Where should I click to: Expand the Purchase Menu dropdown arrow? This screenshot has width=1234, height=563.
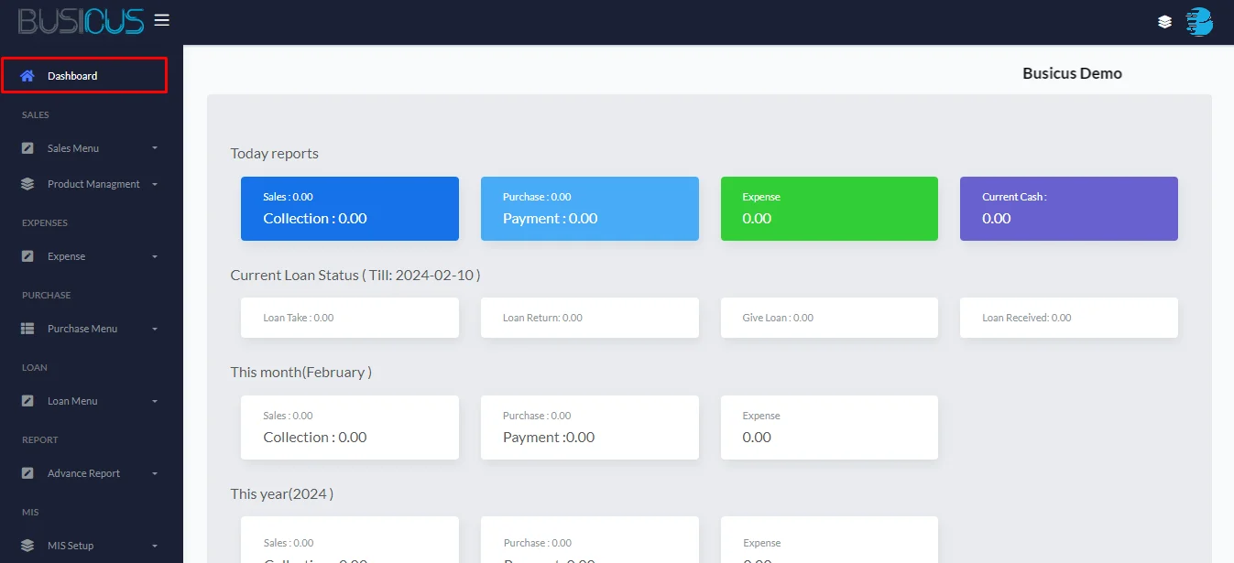click(x=155, y=329)
